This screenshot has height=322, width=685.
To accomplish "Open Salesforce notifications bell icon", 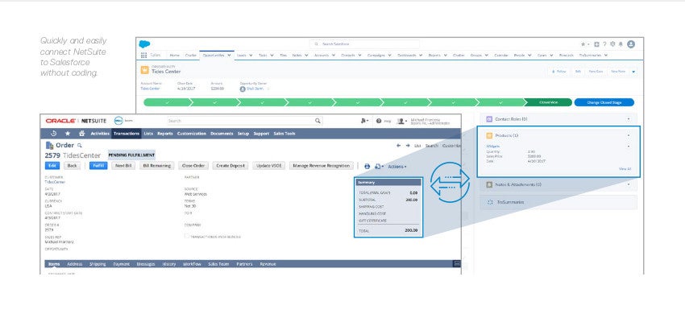I will (621, 44).
